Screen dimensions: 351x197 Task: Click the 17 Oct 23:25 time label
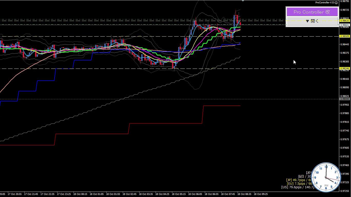pos(64,194)
